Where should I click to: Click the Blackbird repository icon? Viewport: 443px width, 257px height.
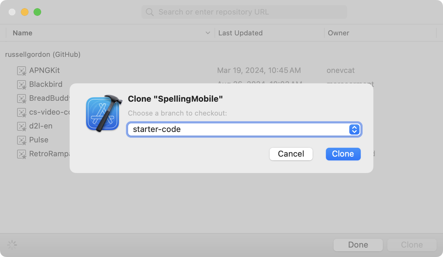point(22,85)
